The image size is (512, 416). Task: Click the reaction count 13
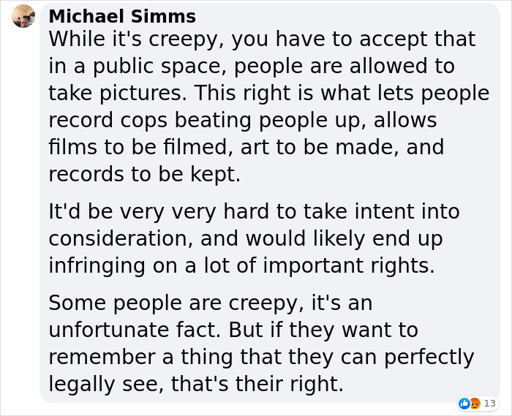point(489,403)
